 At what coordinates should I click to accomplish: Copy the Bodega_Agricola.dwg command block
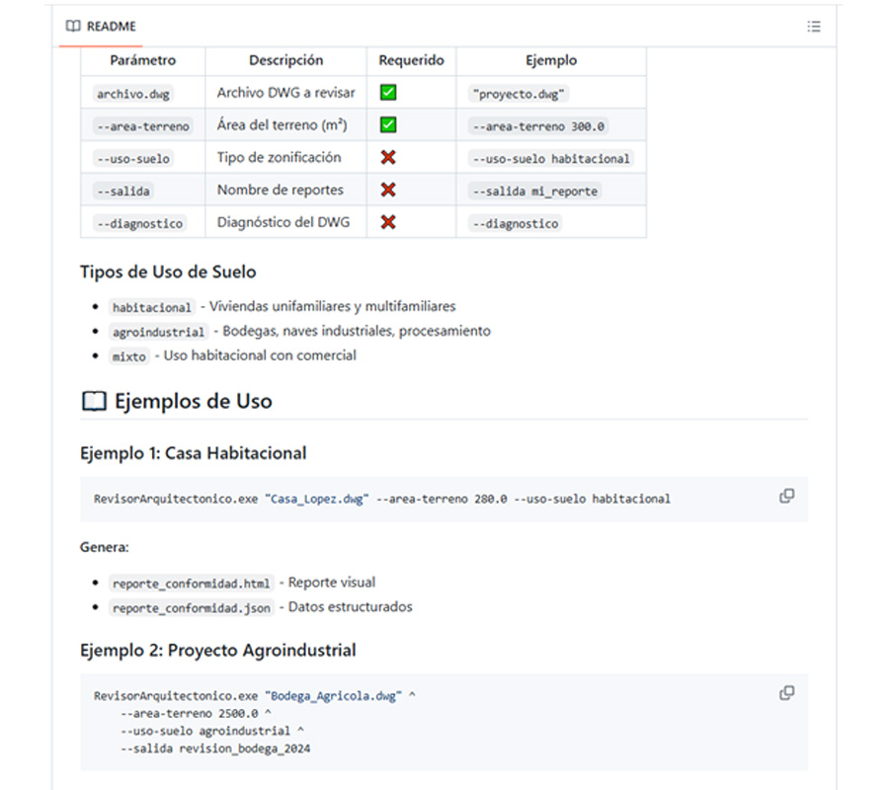(x=786, y=692)
